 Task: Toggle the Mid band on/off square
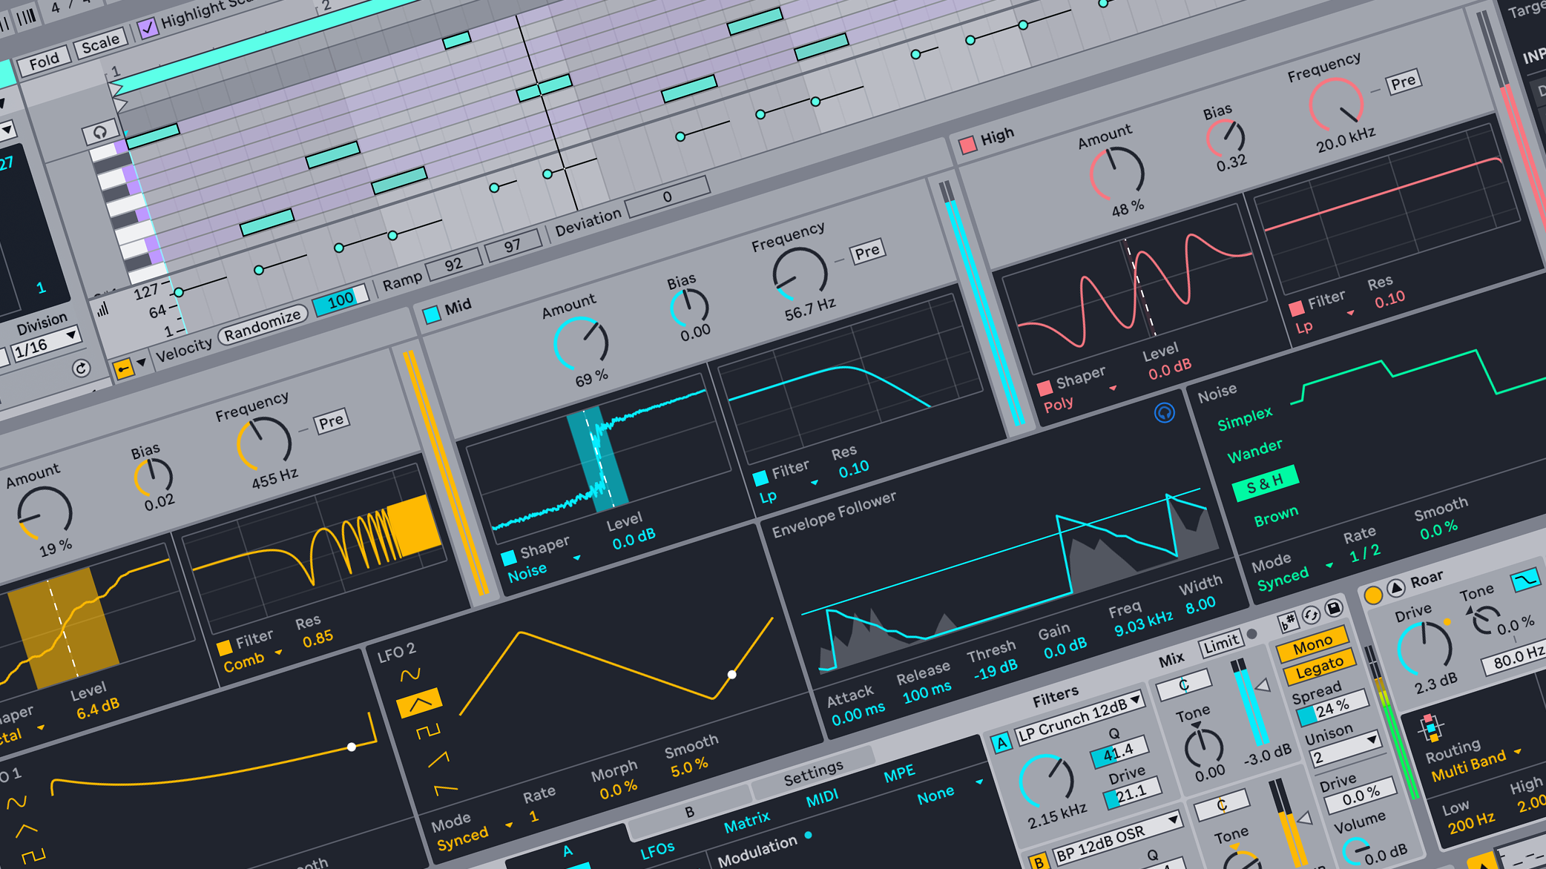tap(431, 314)
